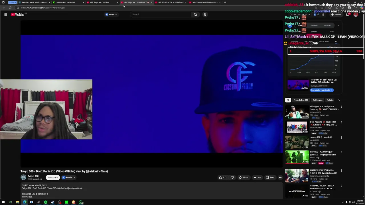Click the browser address bar URL
Screen dimensions: 365x205
(43, 8)
